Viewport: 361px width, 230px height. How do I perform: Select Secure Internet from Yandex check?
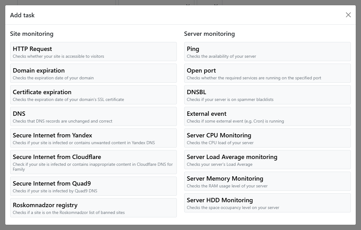click(x=93, y=138)
